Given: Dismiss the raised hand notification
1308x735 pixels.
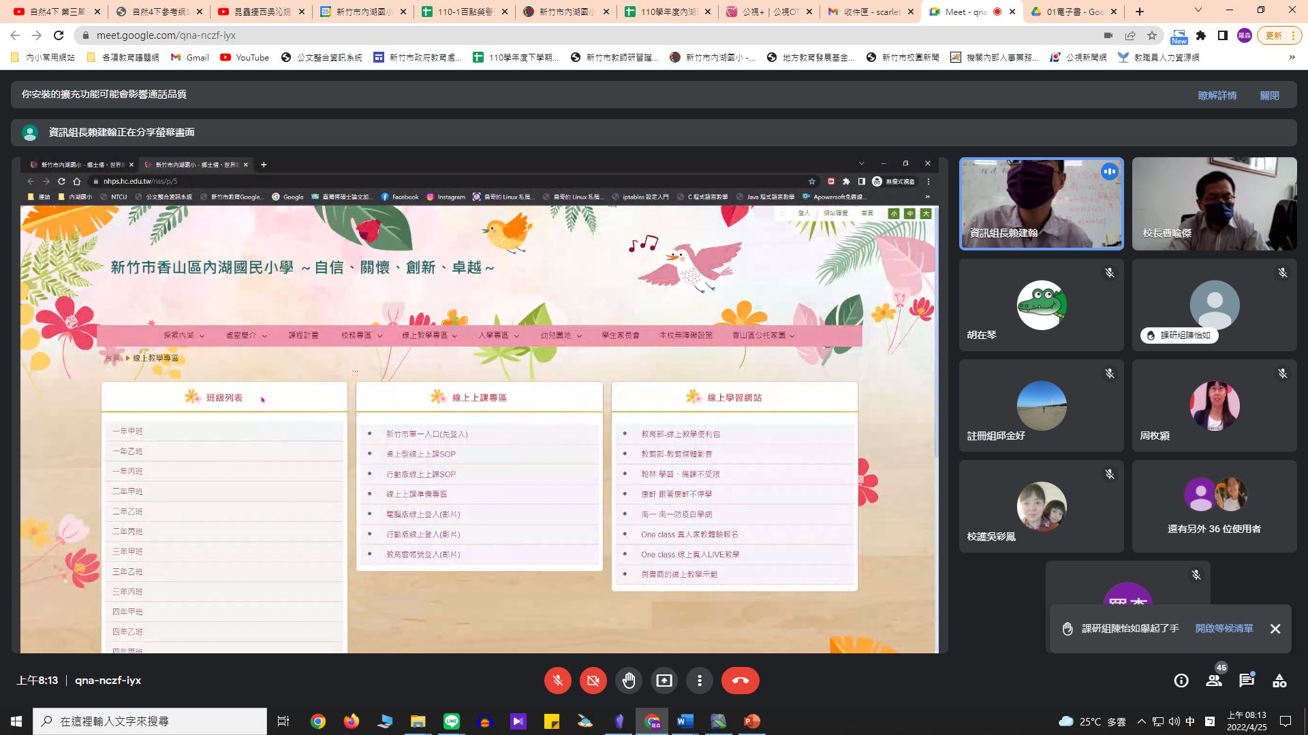Looking at the screenshot, I should click(x=1275, y=629).
